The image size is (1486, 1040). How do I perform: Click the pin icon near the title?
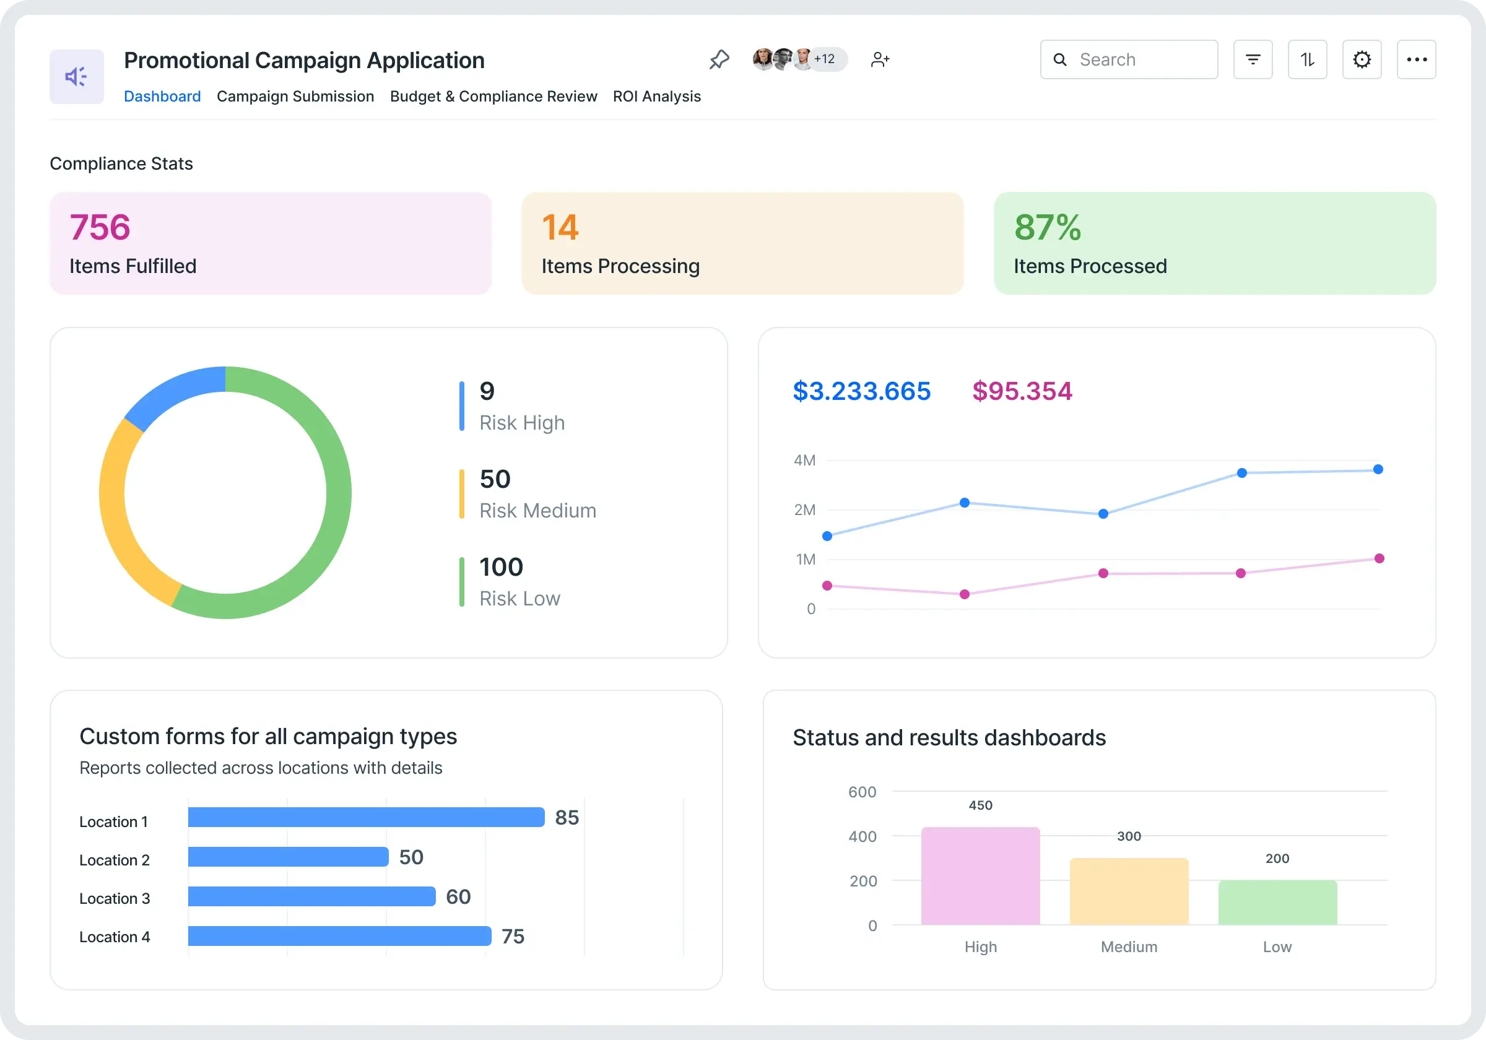tap(719, 59)
